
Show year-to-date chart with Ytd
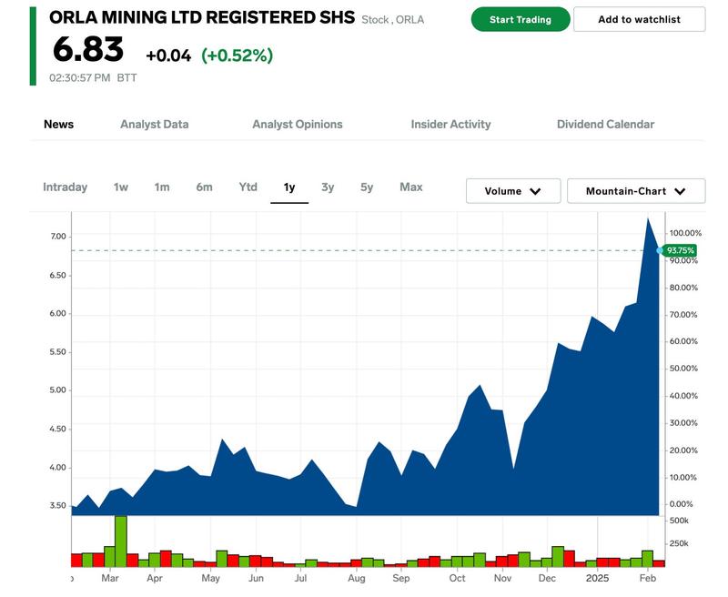click(x=248, y=187)
